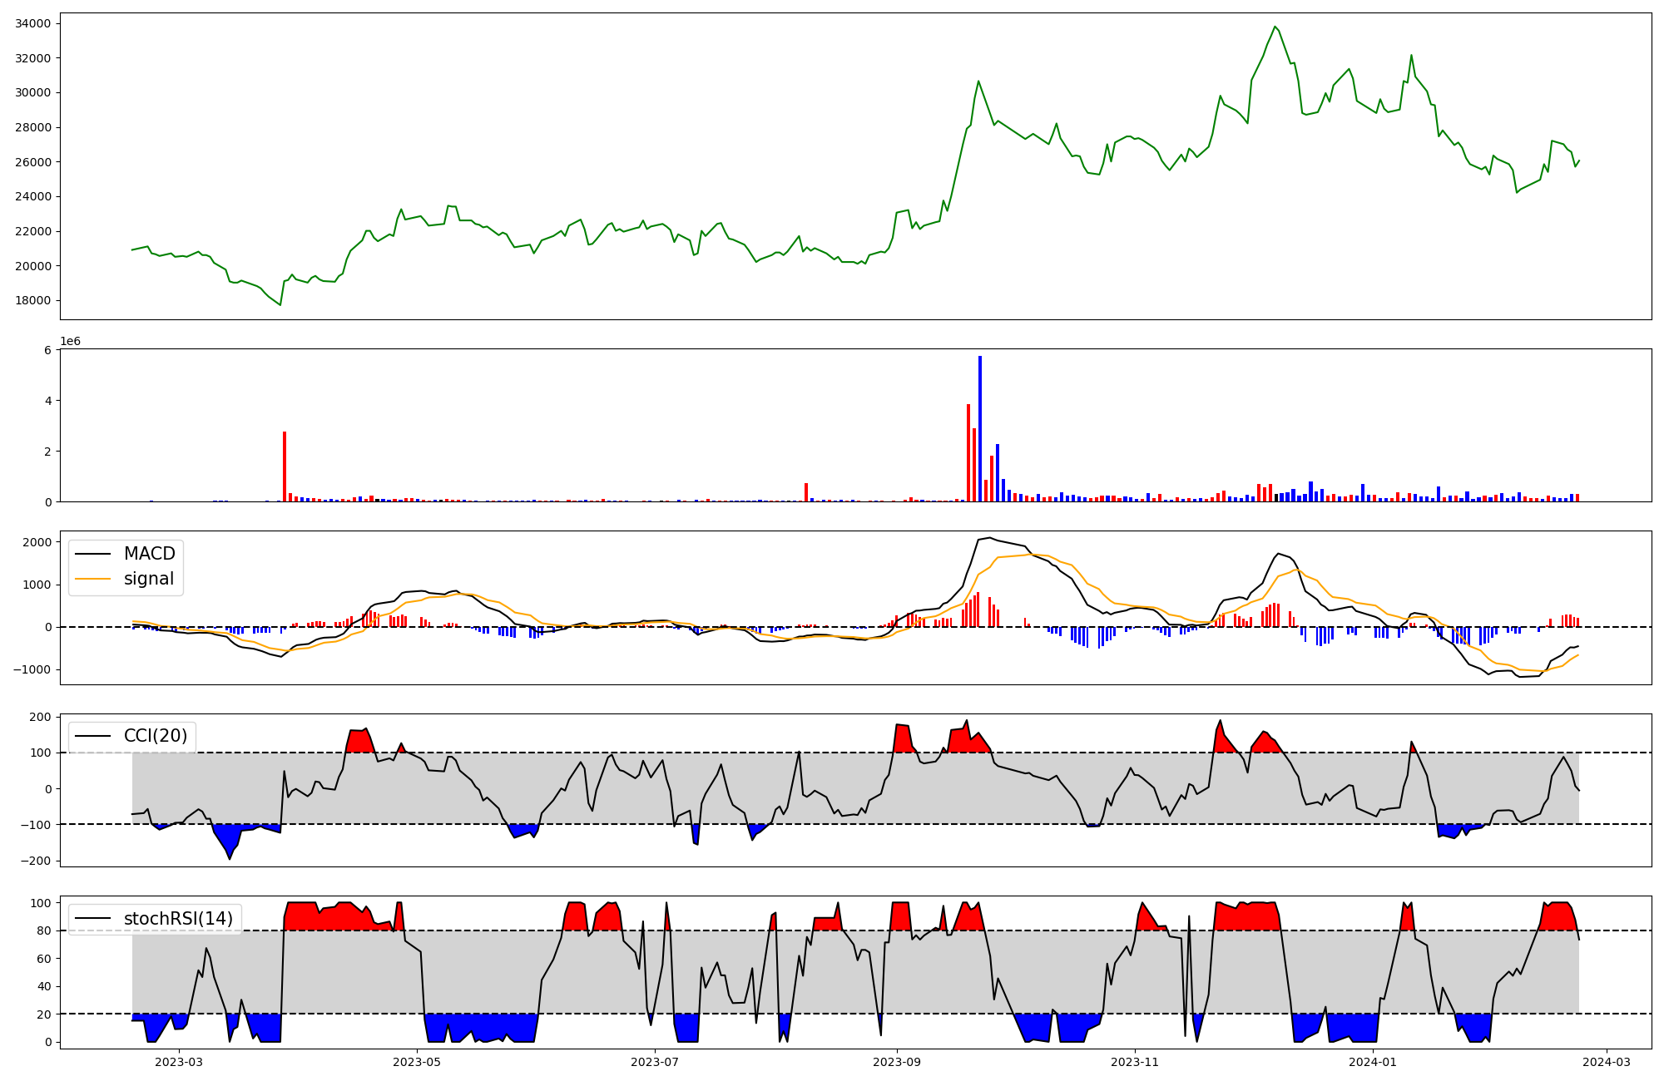This screenshot has width=1664, height=1081.
Task: Click the −200 tick on CCI axis
Action: [34, 861]
